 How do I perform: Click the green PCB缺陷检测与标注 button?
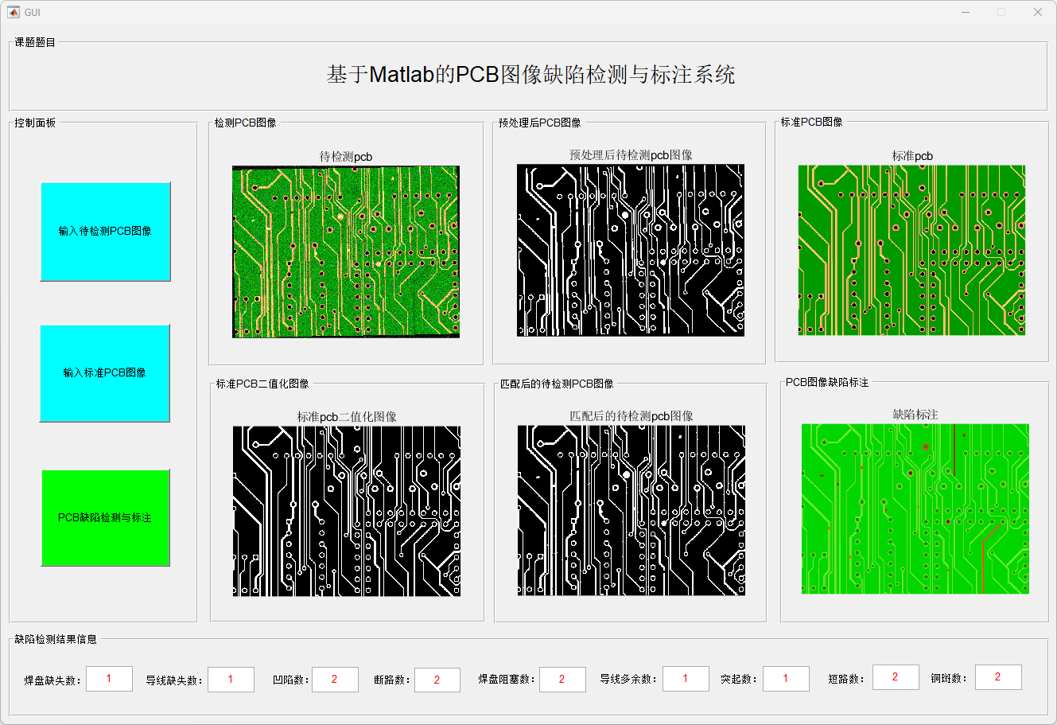(x=105, y=518)
